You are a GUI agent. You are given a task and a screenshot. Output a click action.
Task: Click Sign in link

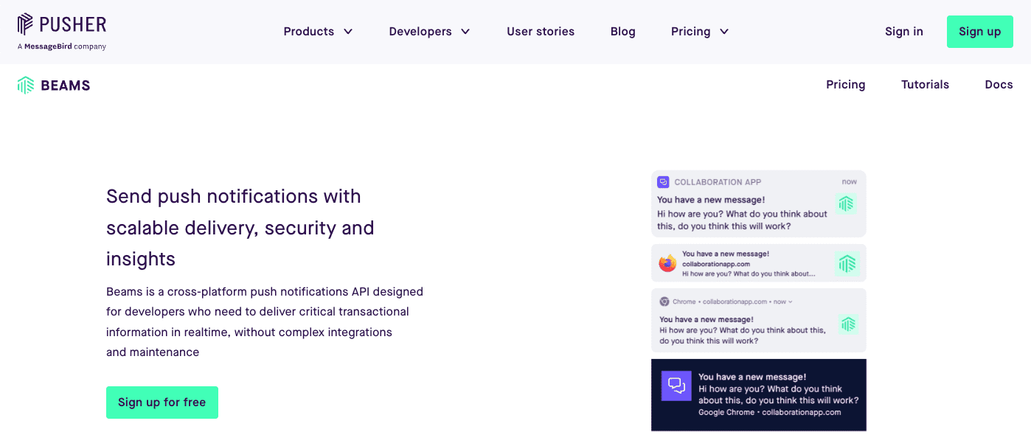tap(904, 32)
